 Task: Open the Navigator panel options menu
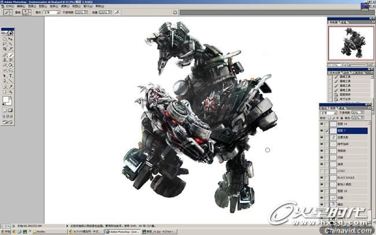[373, 22]
